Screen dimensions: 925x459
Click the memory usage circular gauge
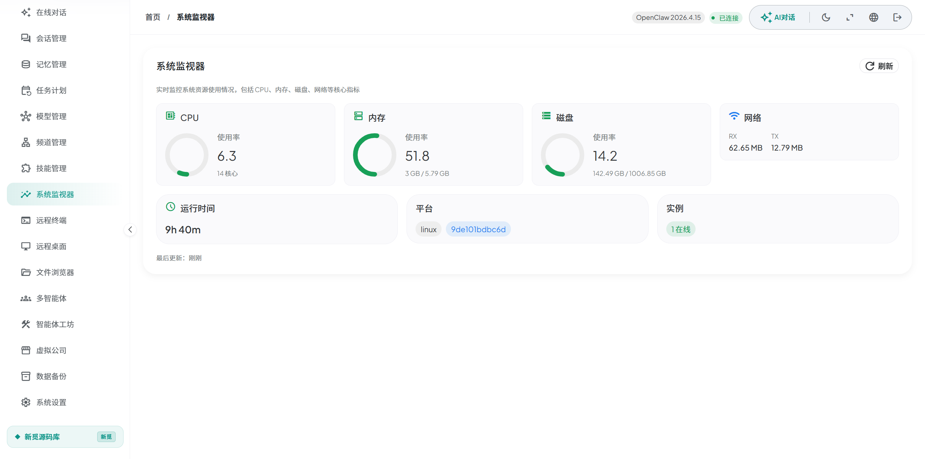374,155
